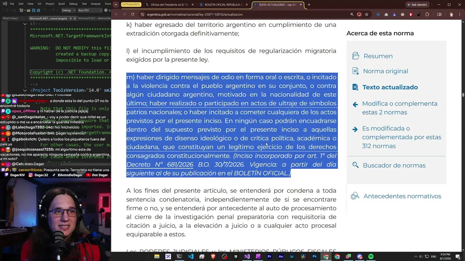The height and width of the screenshot is (261, 465).
Task: Switch input language from ENG in tray
Action: point(434,257)
